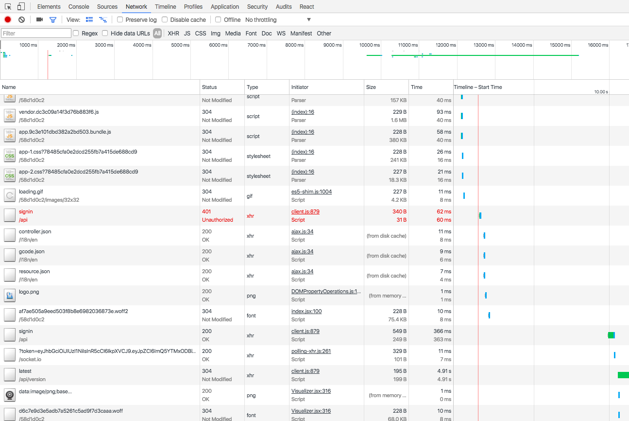629x421 pixels.
Task: Toggle the device toolbar icon
Action: [x=21, y=7]
